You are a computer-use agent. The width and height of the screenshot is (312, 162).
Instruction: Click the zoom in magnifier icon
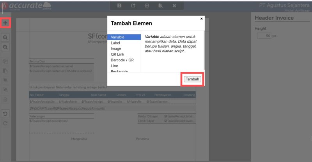(5, 38)
